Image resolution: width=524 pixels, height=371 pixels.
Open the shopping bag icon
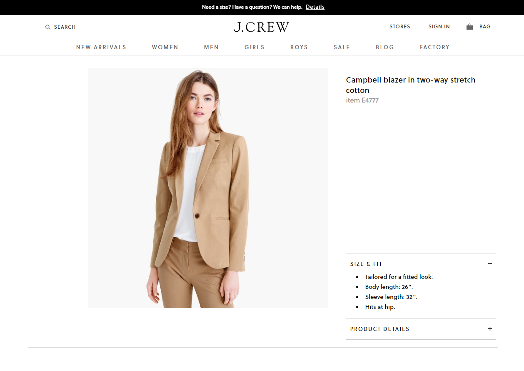(x=469, y=27)
